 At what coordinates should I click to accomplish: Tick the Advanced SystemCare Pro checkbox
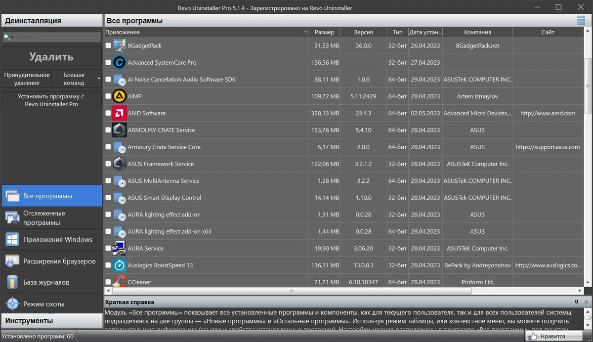click(x=108, y=63)
